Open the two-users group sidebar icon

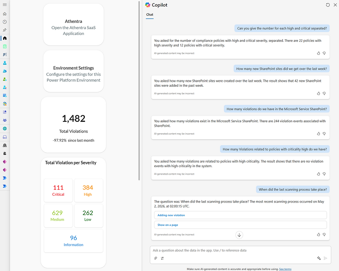[x=5, y=71]
